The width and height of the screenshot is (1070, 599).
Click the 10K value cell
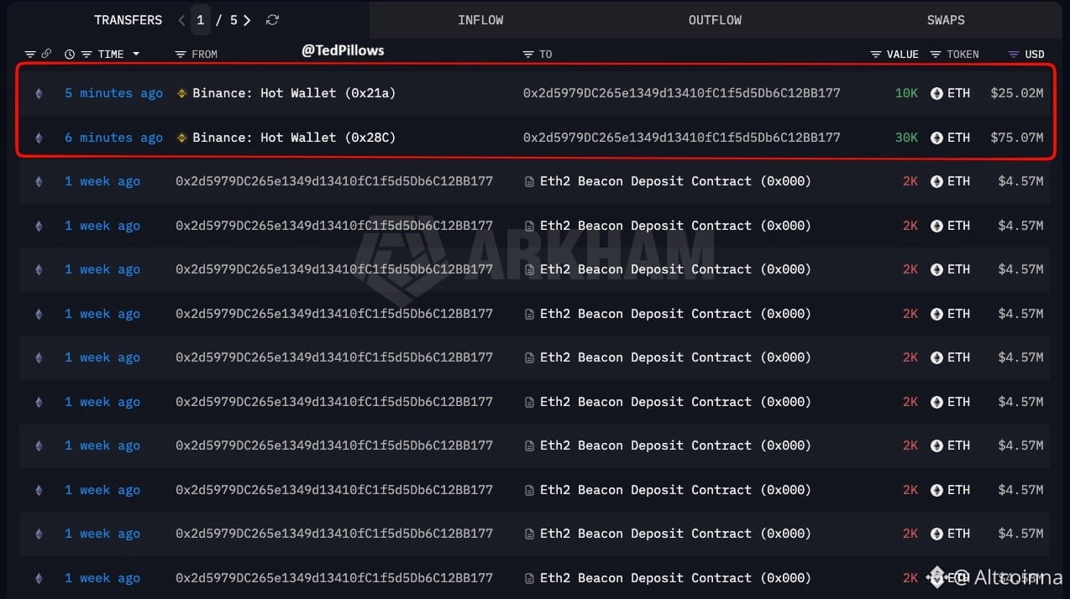pos(906,93)
